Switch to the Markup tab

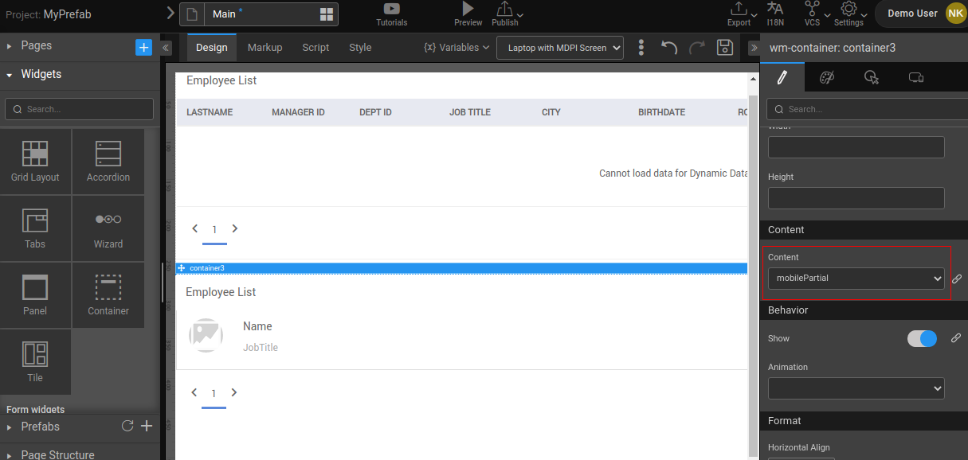point(265,48)
